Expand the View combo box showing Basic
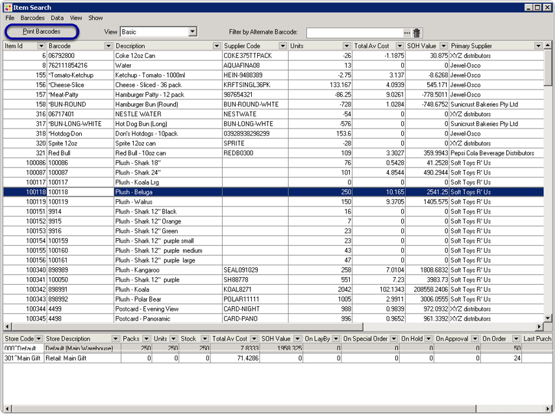Viewport: 555px width, 414px height. 192,32
